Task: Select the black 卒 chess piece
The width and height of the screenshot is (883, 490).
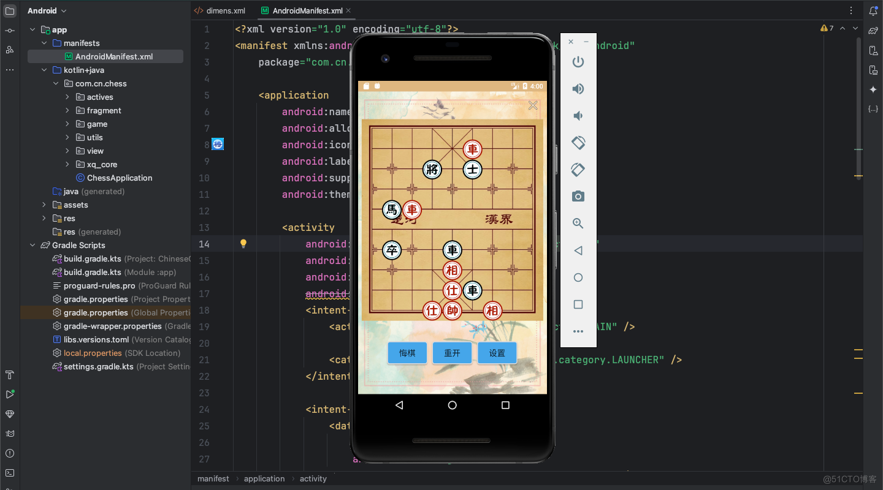Action: point(392,250)
